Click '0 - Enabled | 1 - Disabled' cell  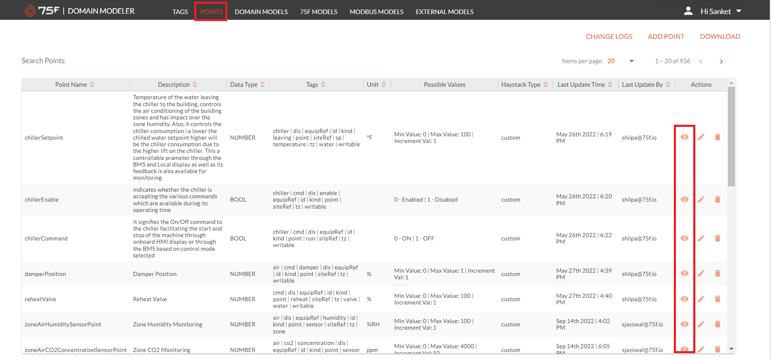click(x=426, y=200)
